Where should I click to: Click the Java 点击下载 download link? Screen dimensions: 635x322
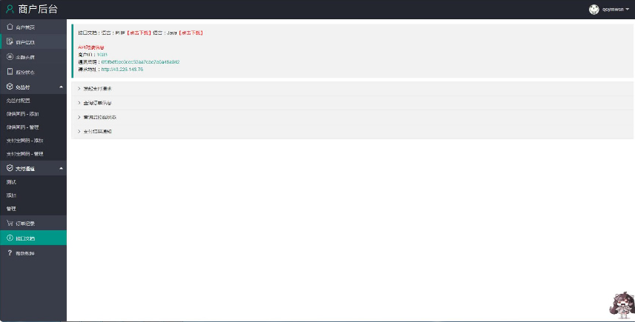click(191, 33)
